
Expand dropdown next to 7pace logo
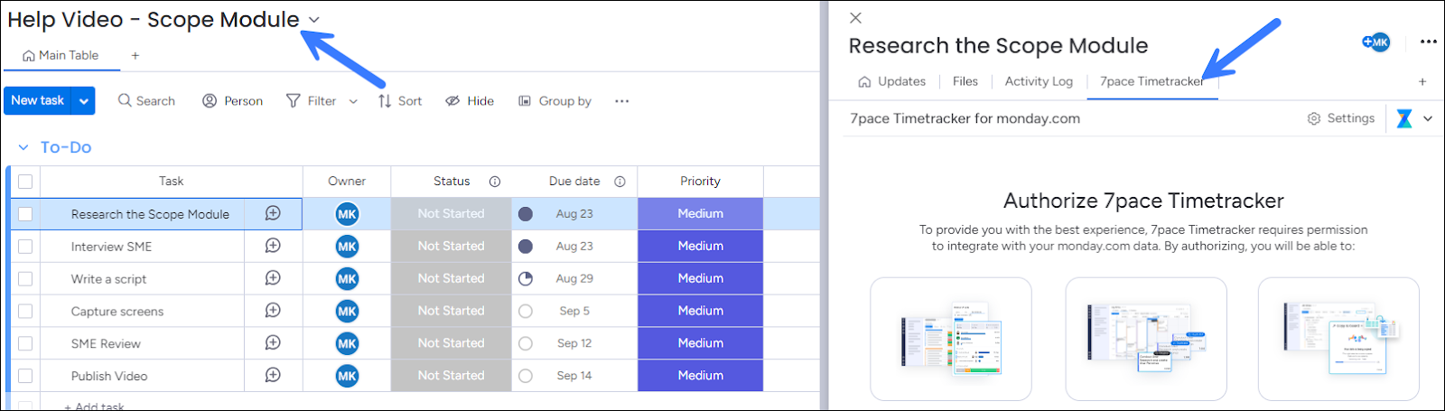point(1428,118)
